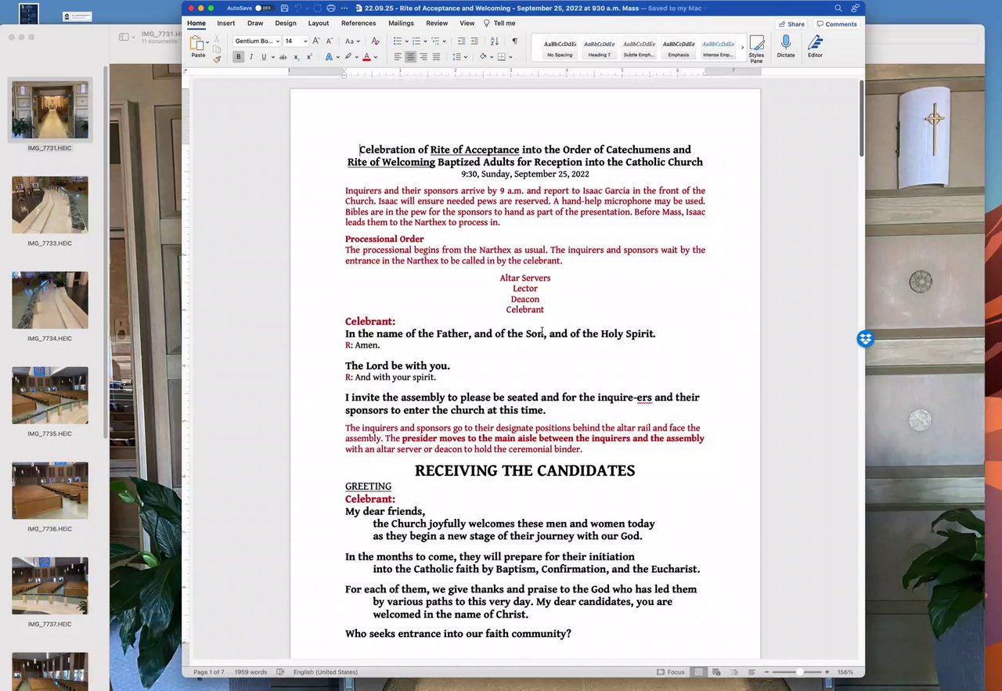Switch to Web Layout view

point(716,672)
